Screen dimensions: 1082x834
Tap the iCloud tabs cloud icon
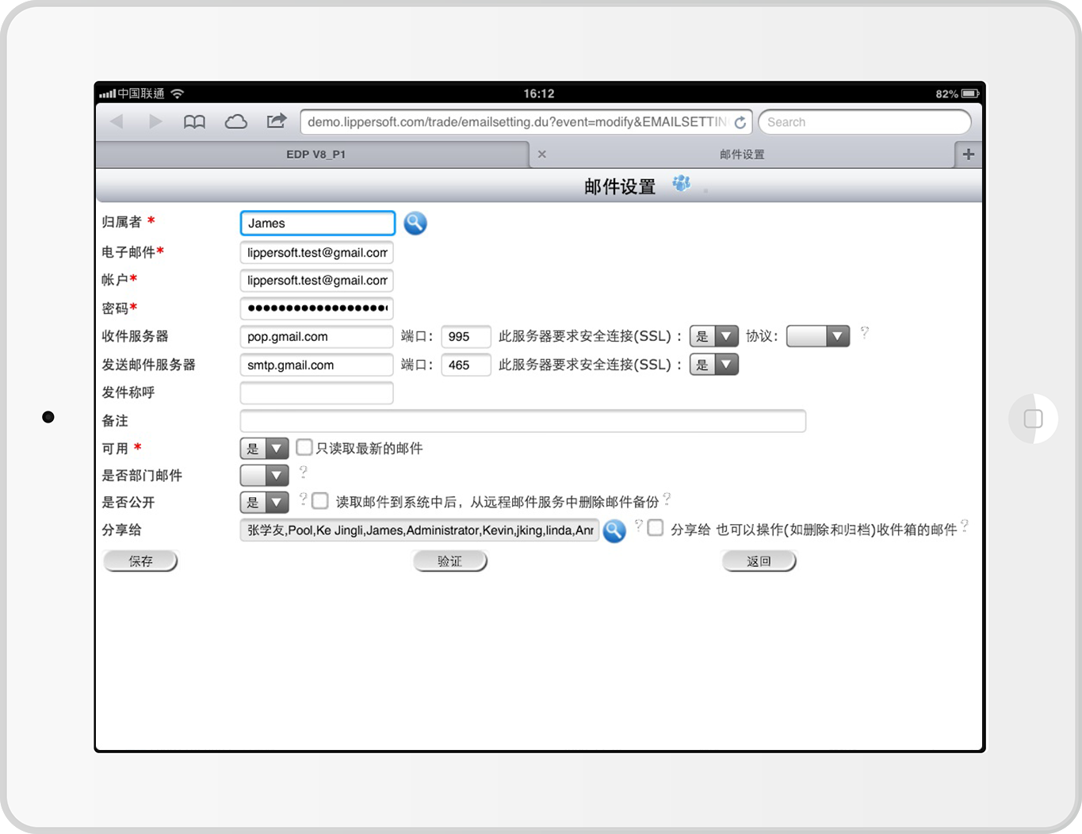click(235, 122)
